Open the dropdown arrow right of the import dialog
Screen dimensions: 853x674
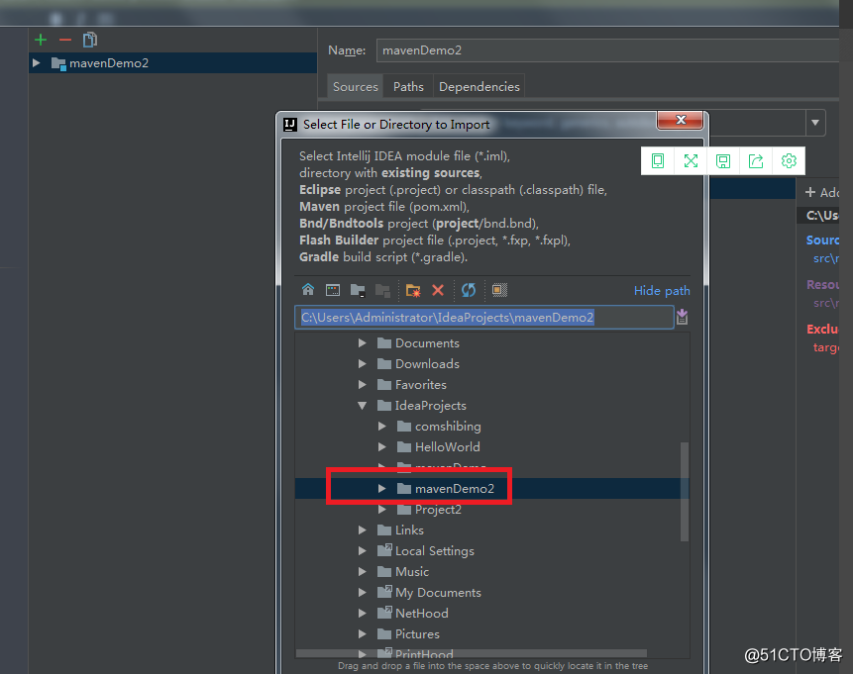click(x=815, y=123)
